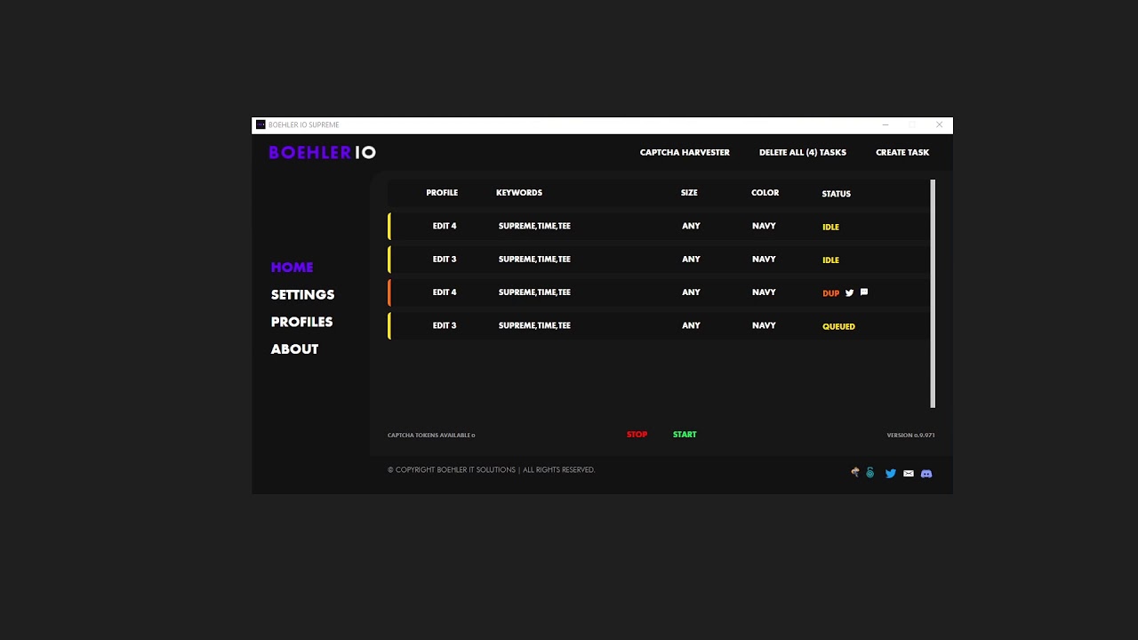Click the PROFILE column header
The height and width of the screenshot is (640, 1138).
click(x=442, y=193)
